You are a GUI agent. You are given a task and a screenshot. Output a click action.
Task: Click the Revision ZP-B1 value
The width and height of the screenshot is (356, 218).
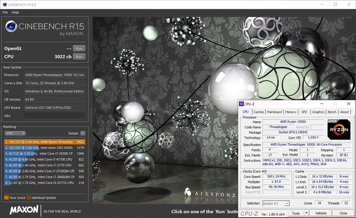344,155
